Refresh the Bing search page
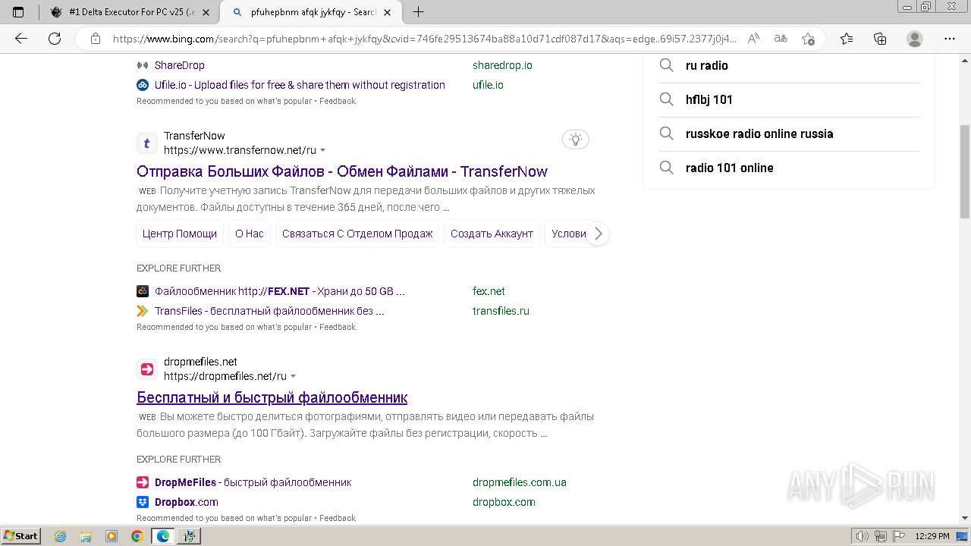 pyautogui.click(x=55, y=39)
